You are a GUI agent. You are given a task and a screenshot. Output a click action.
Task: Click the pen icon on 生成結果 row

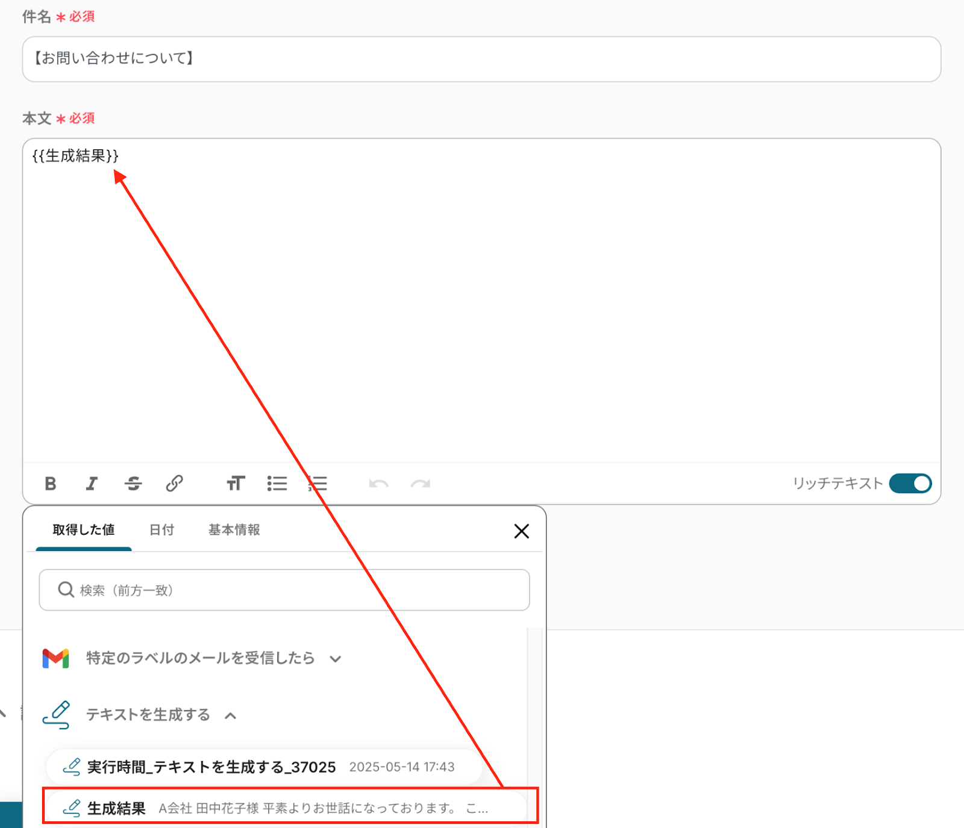(72, 808)
